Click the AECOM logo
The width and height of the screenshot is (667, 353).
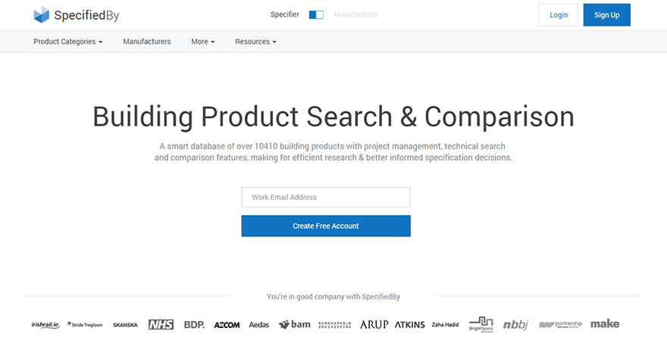tap(227, 325)
